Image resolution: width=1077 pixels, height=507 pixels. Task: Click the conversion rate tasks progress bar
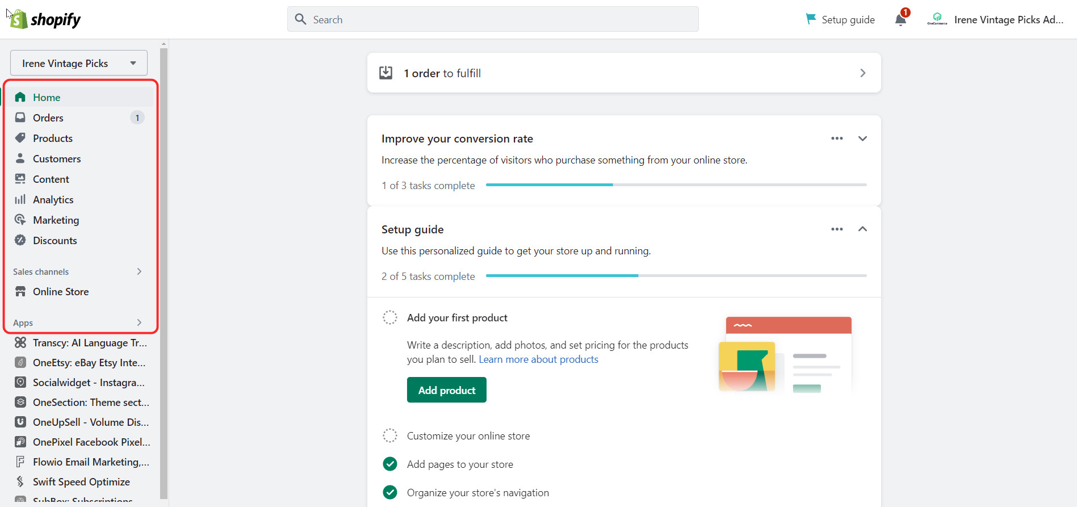point(676,185)
